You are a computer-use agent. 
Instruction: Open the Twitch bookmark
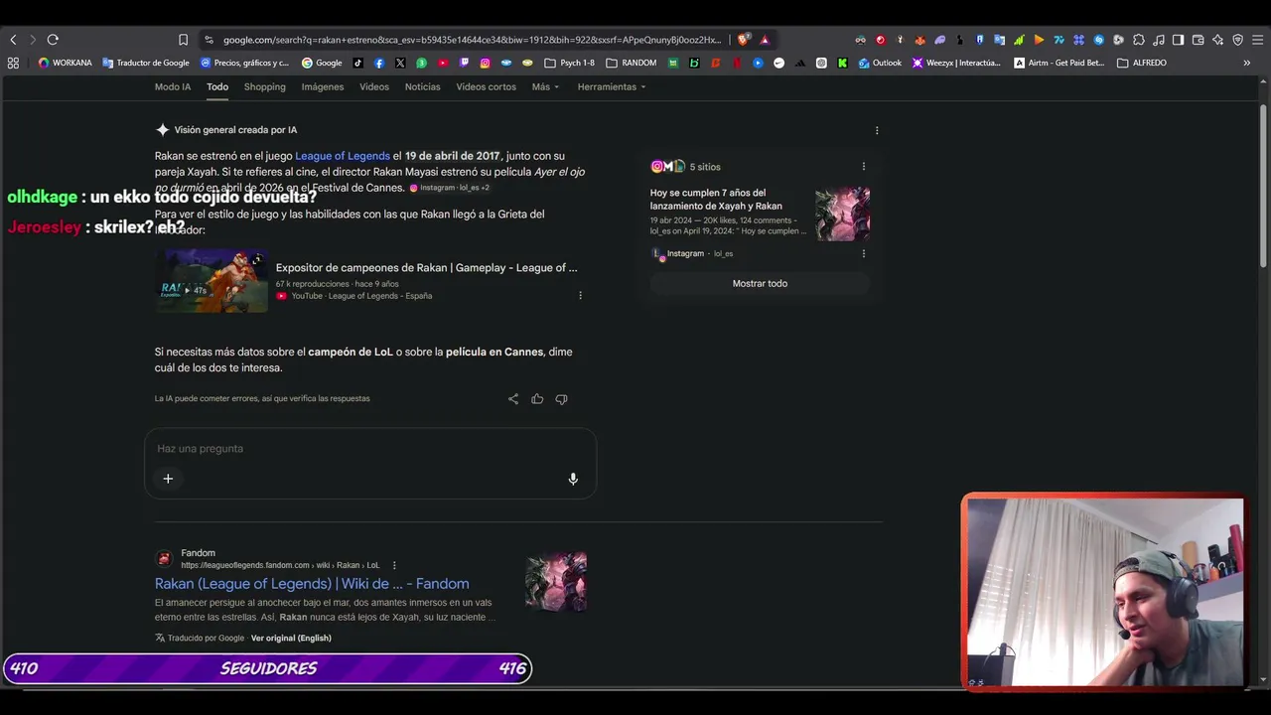point(464,63)
